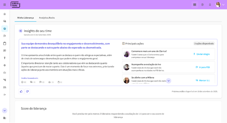Open the chat bubbles sidebar icon
Viewport: 227px width, 123px height.
tap(5, 21)
